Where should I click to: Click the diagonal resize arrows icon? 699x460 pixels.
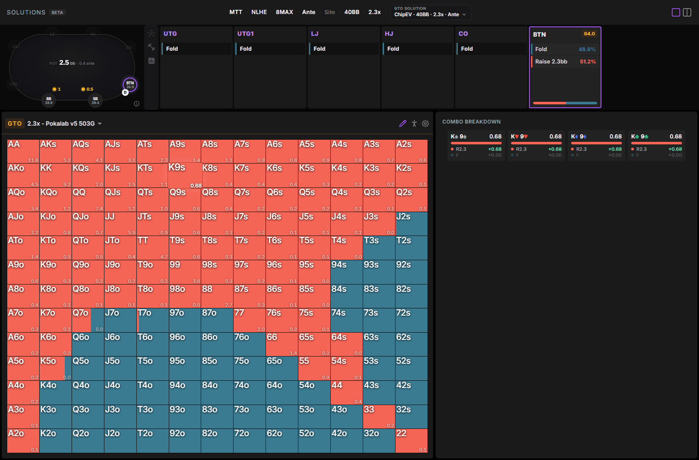[x=151, y=47]
